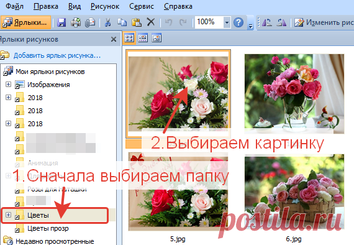
Task: Click the Paste clipboard icon
Action: [137, 22]
